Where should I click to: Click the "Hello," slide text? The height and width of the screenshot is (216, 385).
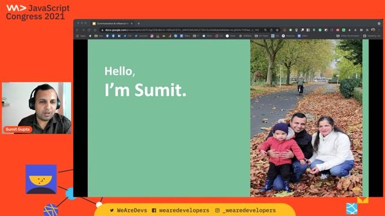pyautogui.click(x=120, y=71)
